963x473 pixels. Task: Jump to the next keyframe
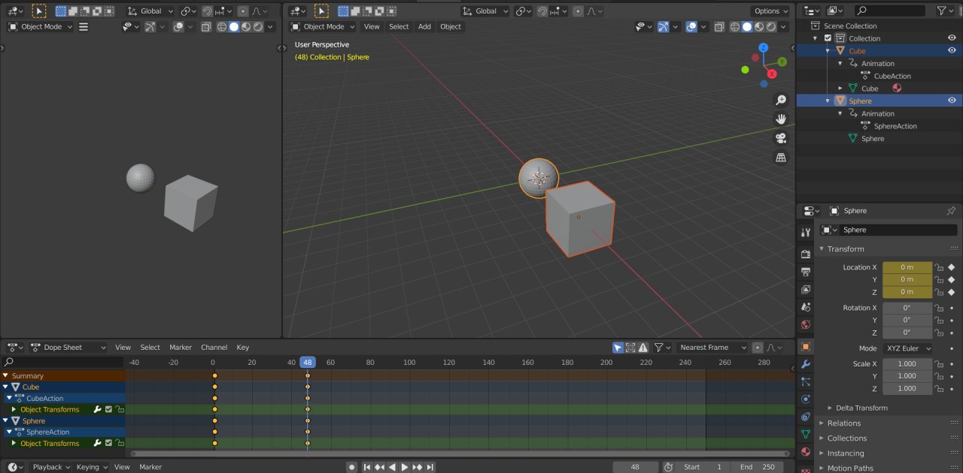tap(418, 467)
